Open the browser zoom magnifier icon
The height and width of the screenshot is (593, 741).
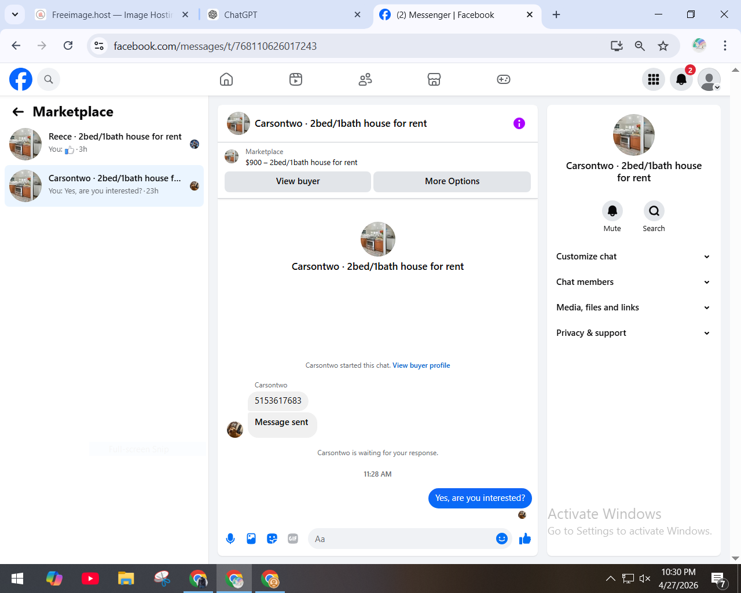click(640, 46)
